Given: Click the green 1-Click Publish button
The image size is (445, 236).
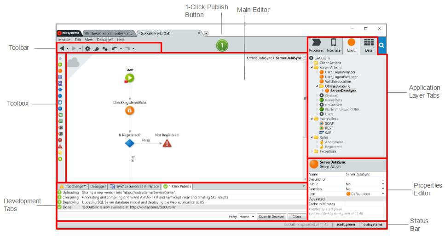Looking at the screenshot, I should [222, 45].
